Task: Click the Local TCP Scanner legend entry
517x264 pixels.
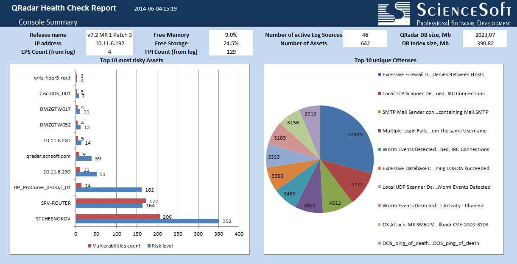Action: [x=431, y=93]
